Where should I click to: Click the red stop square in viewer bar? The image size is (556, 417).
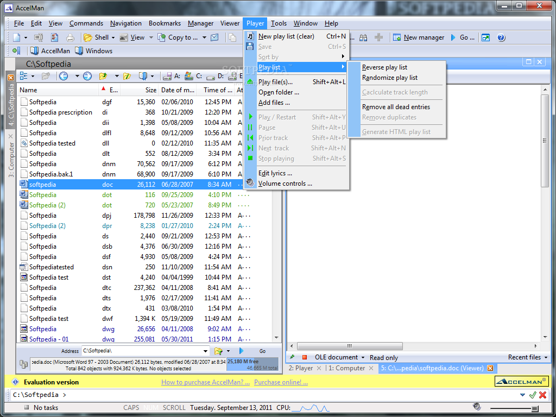tap(304, 357)
